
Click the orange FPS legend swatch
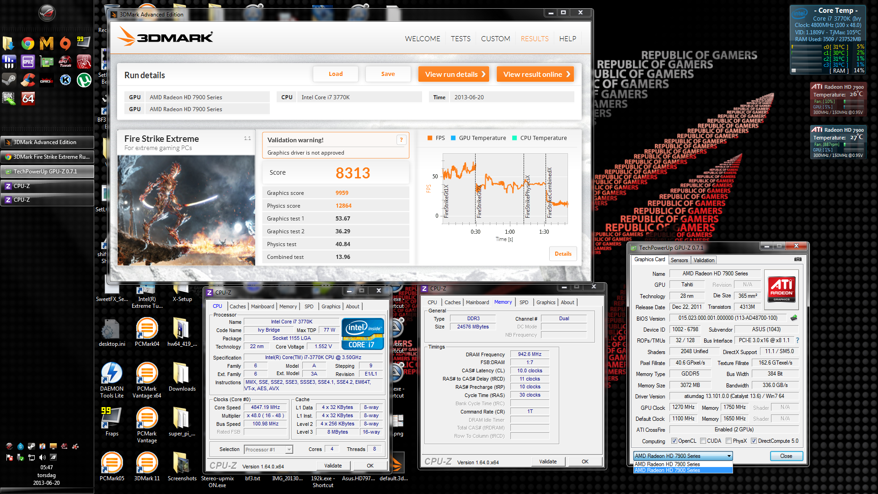(x=430, y=138)
